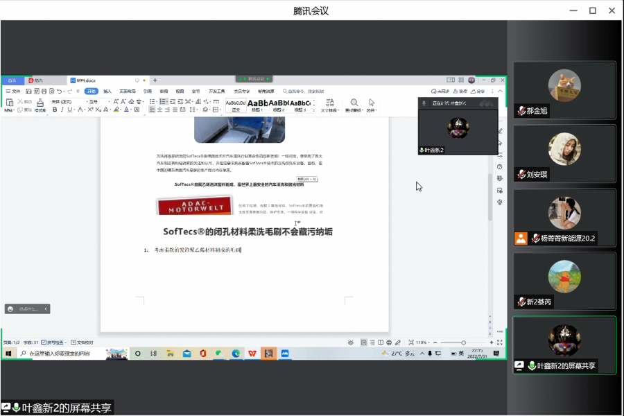Open the Find and Replace magnifier tool

354,105
